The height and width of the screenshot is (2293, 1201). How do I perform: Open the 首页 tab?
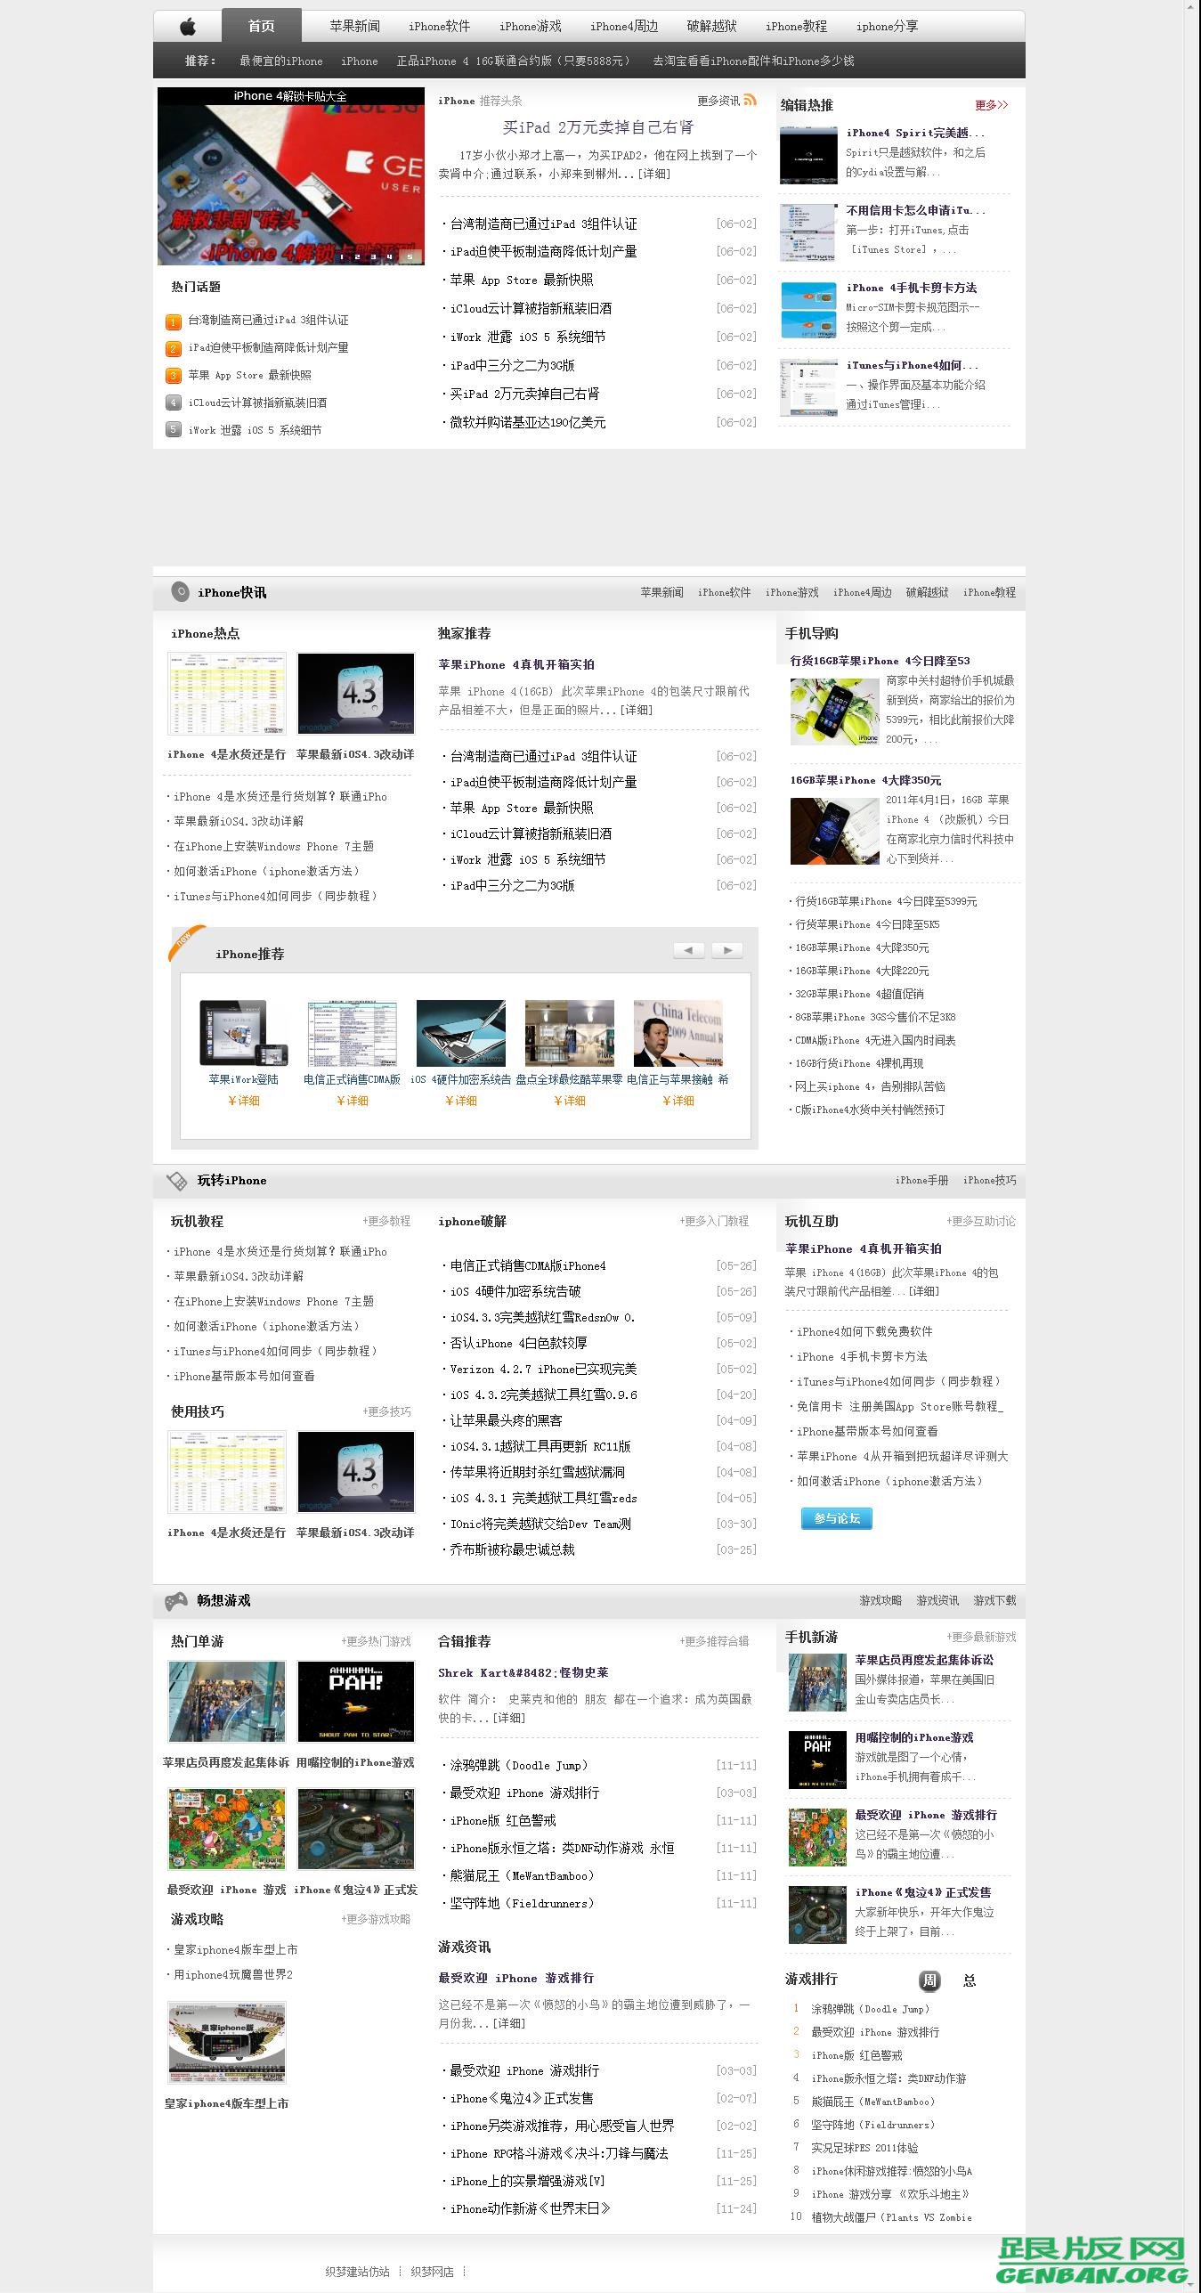click(262, 26)
